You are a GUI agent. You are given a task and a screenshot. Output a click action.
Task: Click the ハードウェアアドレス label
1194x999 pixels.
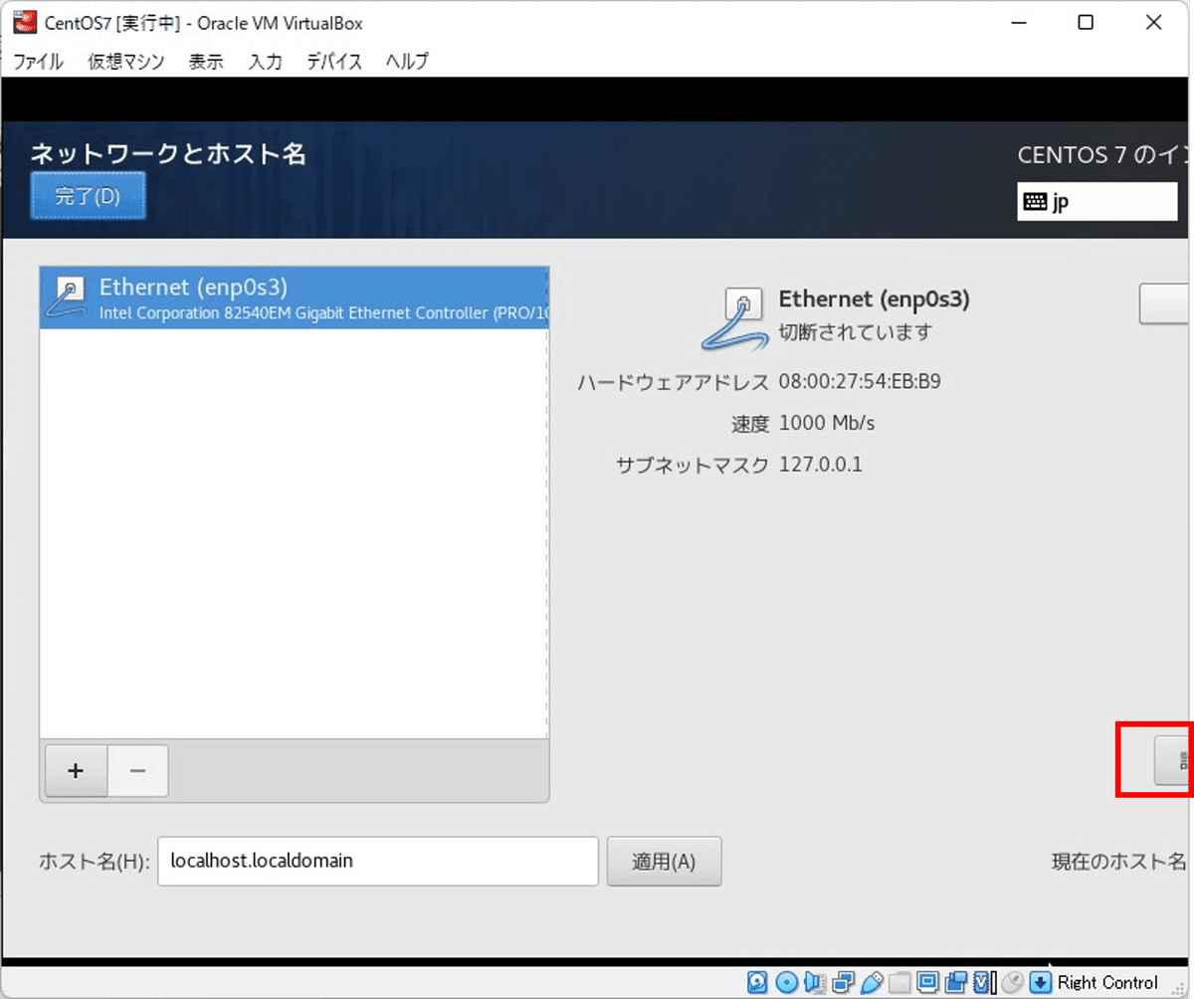(x=674, y=382)
